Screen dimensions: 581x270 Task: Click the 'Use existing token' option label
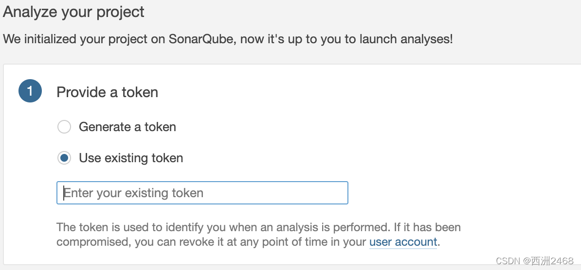point(131,158)
